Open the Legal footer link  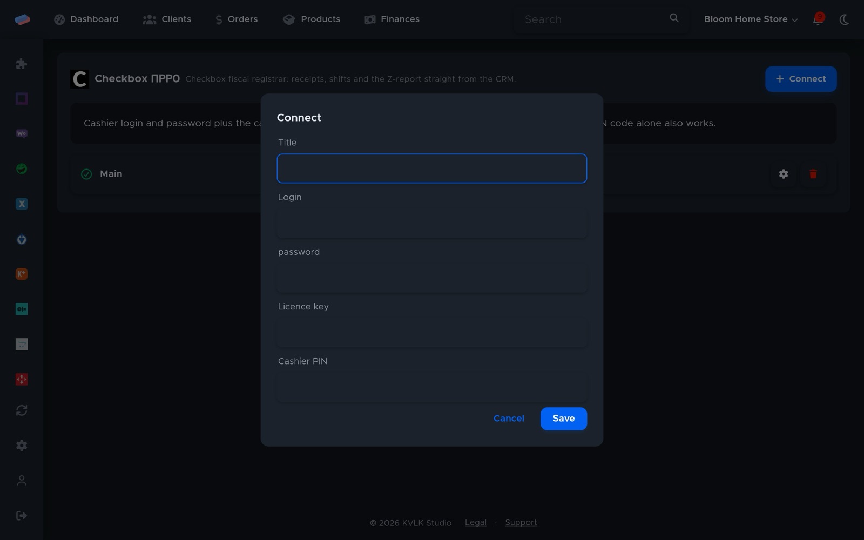476,523
